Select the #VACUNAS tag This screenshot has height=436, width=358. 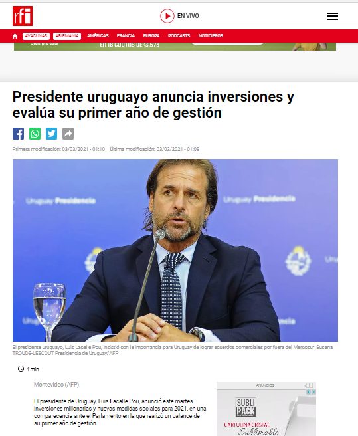36,36
